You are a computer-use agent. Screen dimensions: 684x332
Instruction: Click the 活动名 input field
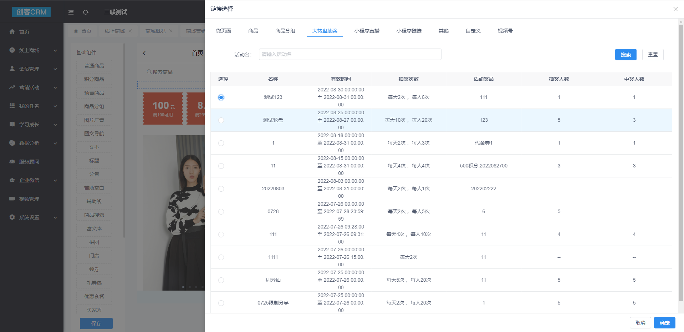pyautogui.click(x=350, y=54)
